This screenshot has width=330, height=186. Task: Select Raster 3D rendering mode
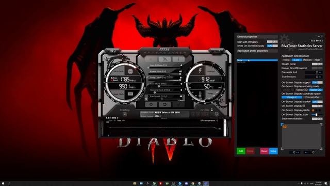pos(316,90)
